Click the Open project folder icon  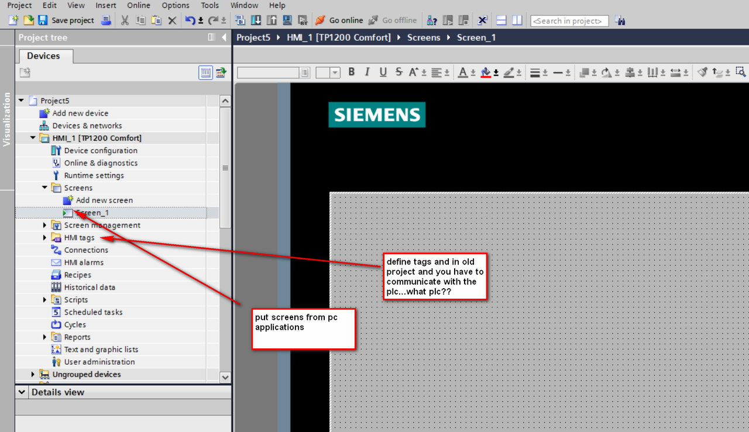pyautogui.click(x=29, y=20)
